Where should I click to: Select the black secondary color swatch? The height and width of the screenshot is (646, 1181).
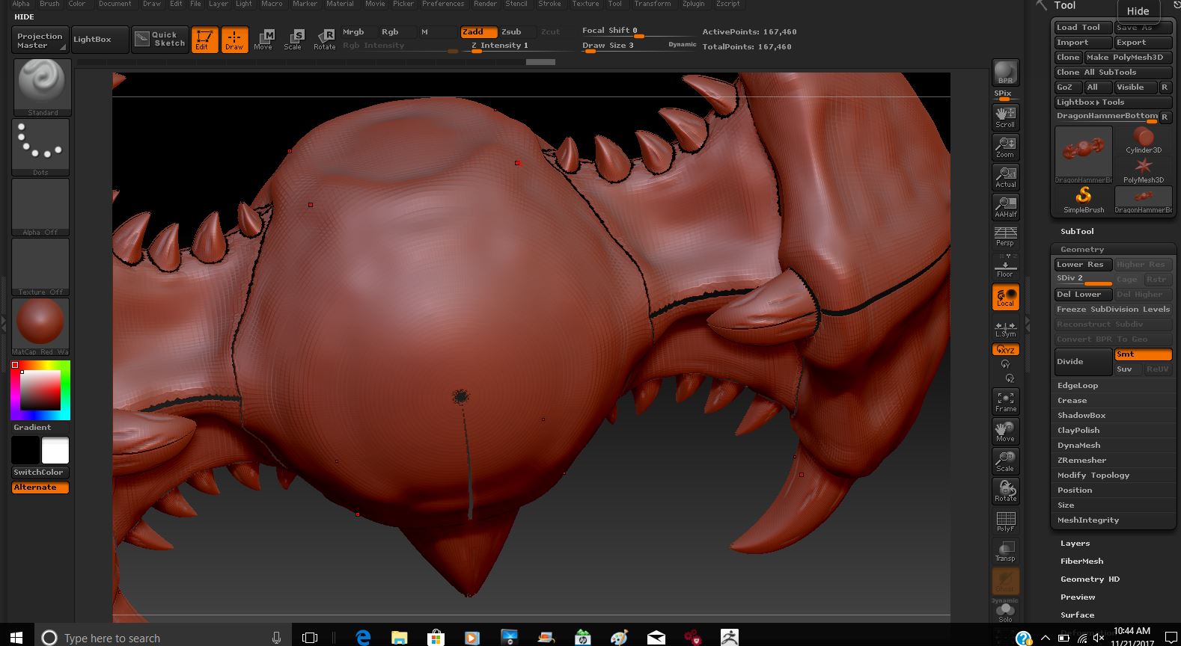point(25,451)
